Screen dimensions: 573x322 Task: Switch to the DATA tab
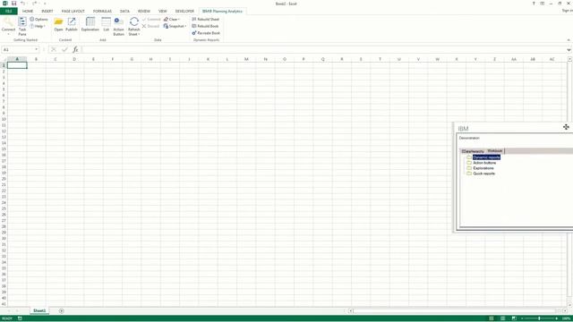point(124,11)
